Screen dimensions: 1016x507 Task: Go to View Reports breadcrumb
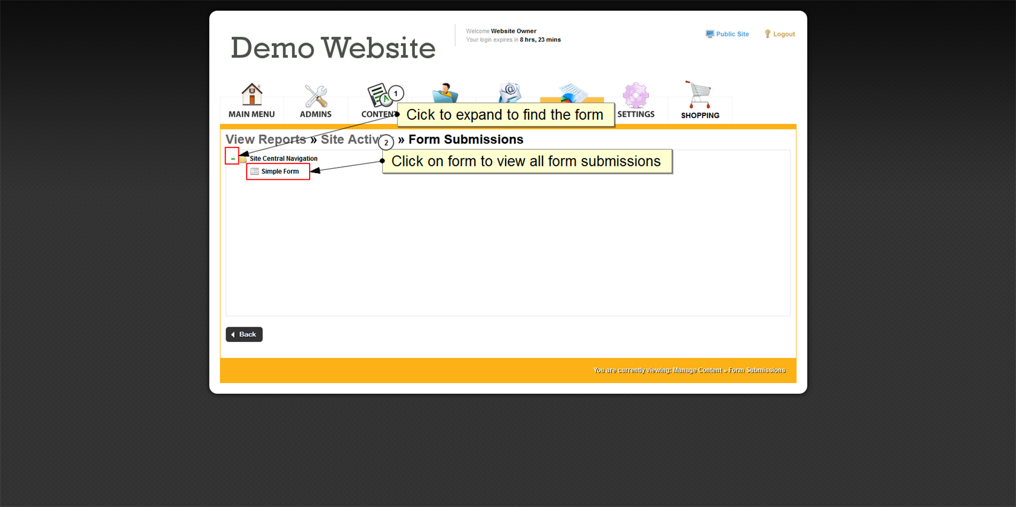(x=265, y=140)
